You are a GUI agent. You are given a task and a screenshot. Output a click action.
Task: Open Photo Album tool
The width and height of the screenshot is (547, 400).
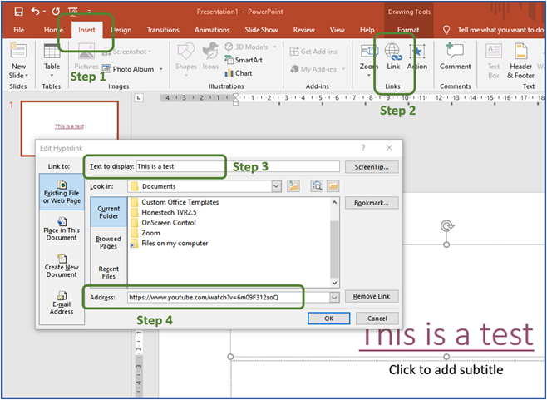tap(128, 69)
